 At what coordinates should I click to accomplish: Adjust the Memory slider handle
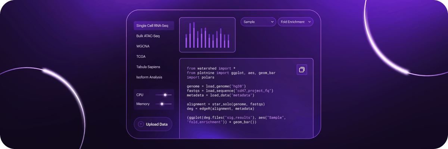162,104
